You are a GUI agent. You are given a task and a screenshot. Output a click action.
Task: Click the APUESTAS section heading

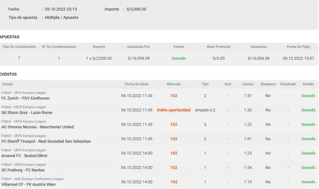pyautogui.click(x=9, y=37)
